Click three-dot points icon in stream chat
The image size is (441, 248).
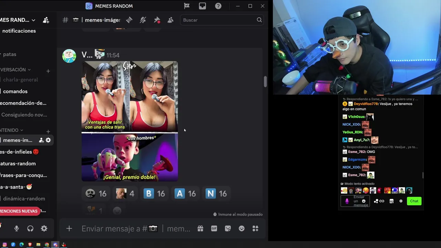(x=376, y=201)
